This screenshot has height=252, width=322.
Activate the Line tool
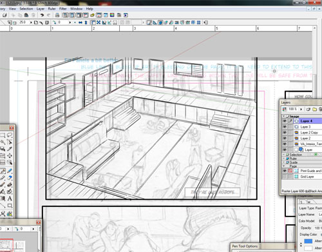[3, 206]
